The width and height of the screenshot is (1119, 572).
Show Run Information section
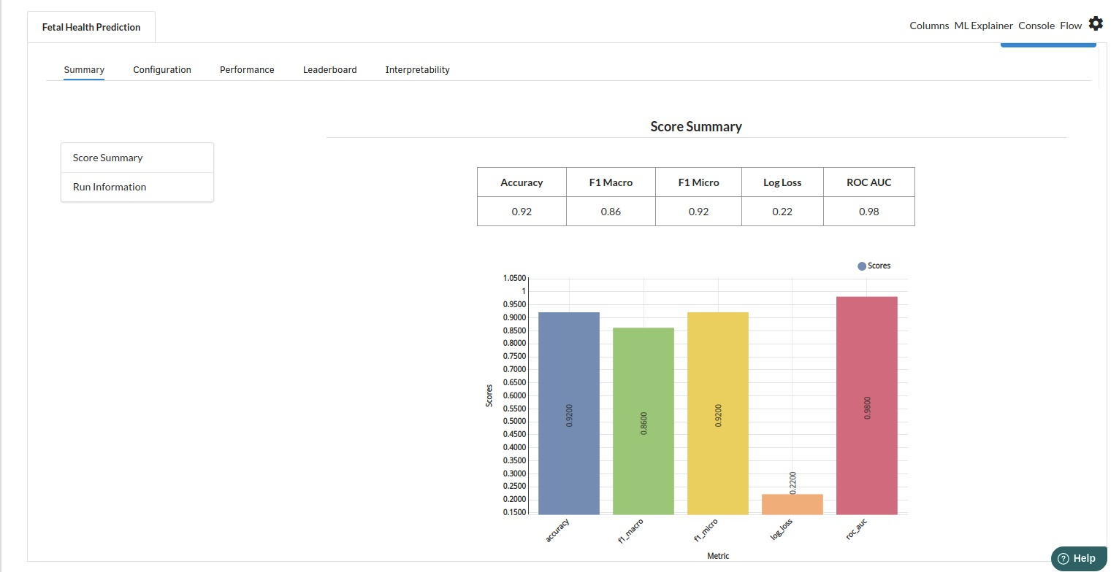110,187
